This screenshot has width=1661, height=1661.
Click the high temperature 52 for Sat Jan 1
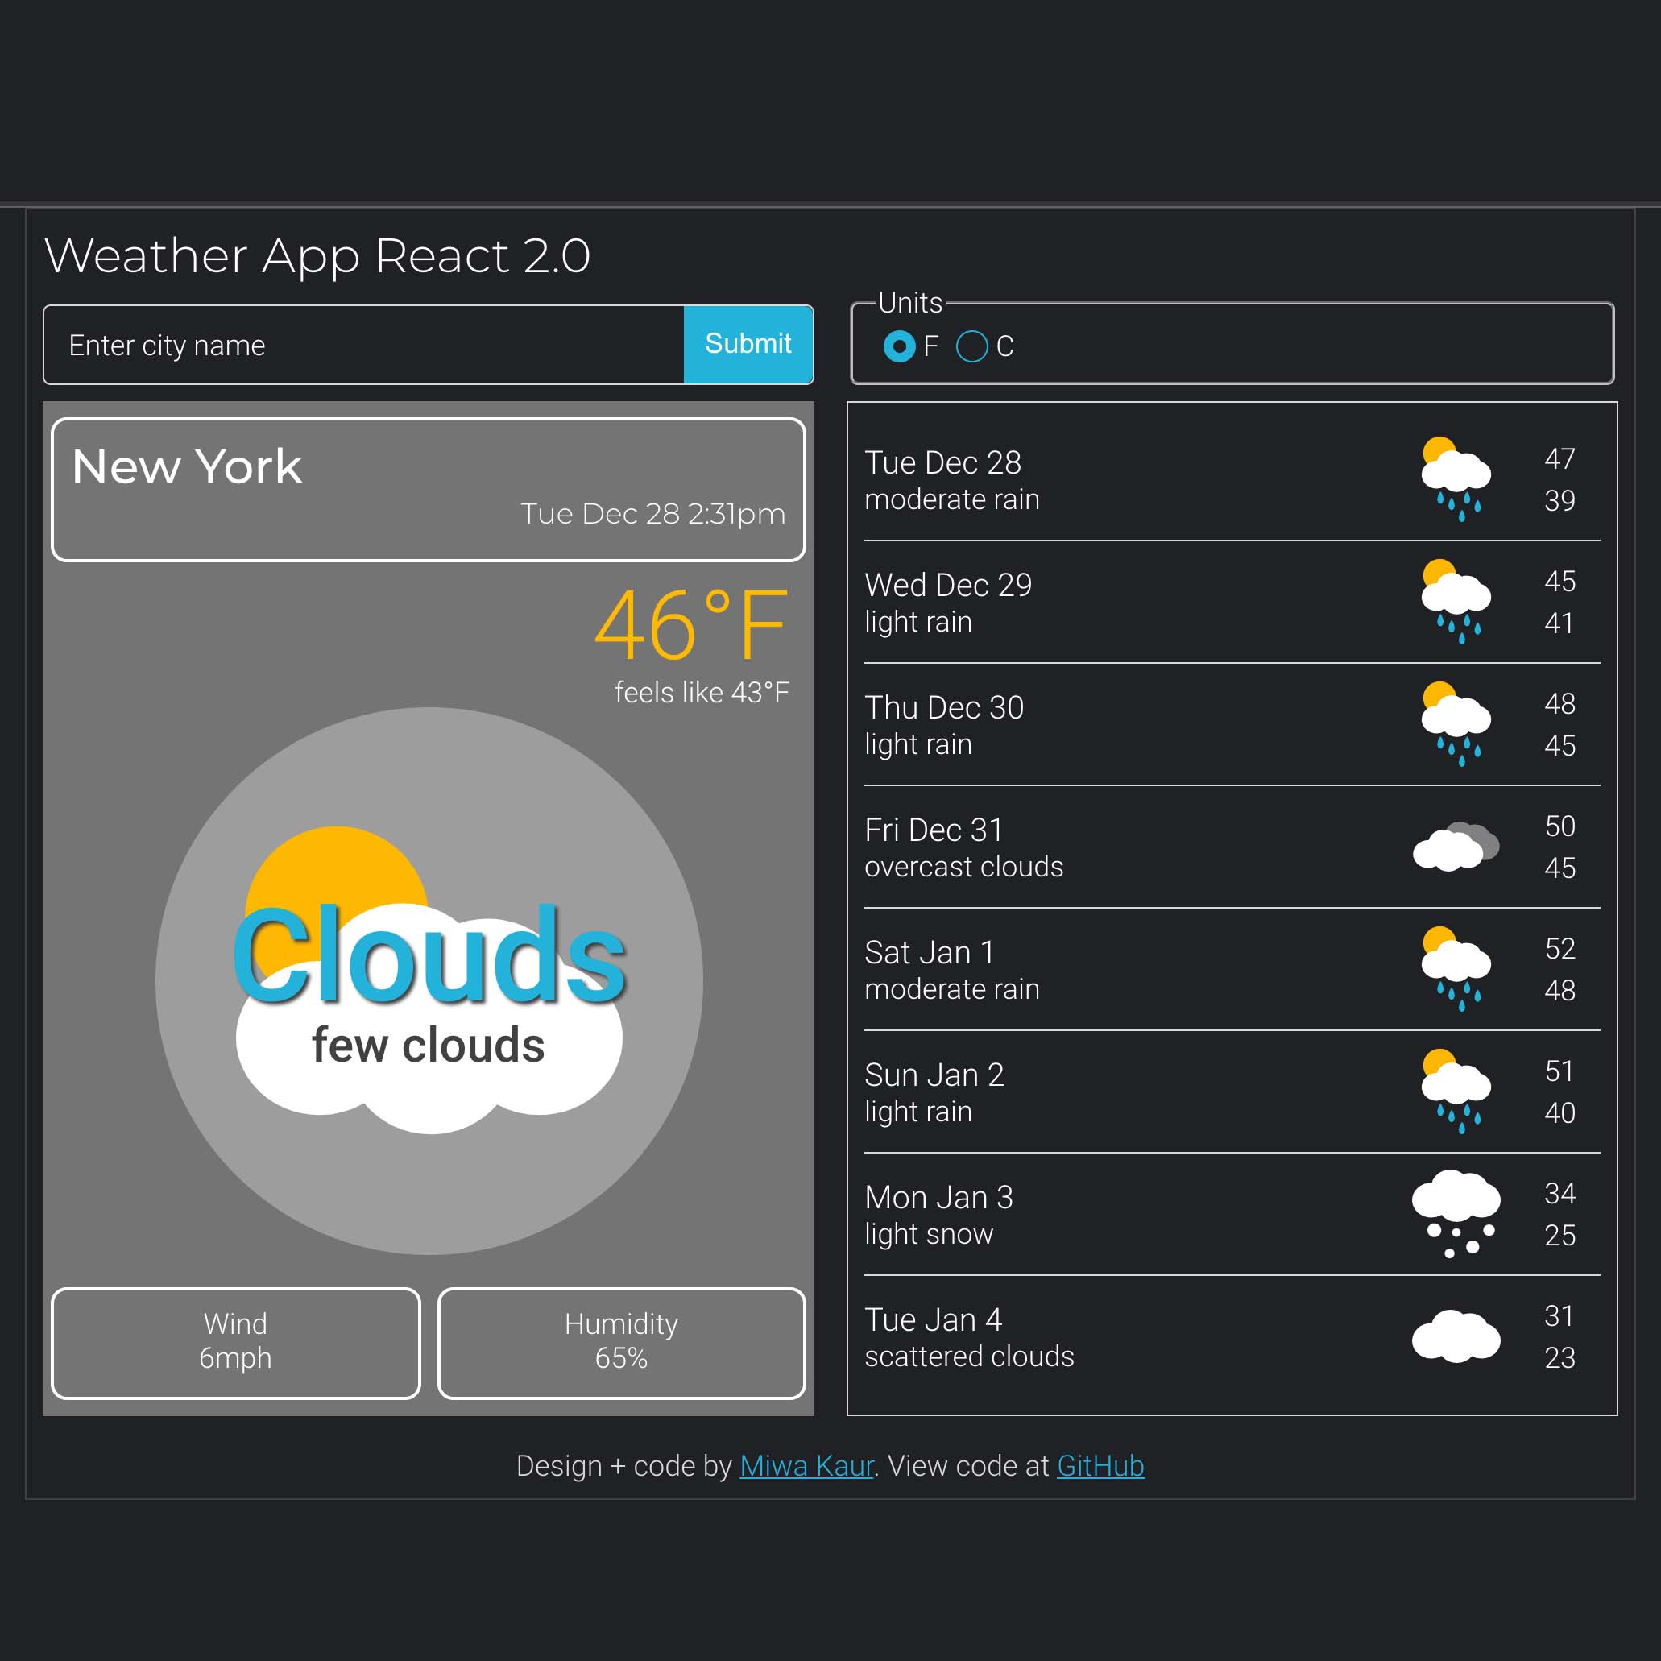(1560, 949)
